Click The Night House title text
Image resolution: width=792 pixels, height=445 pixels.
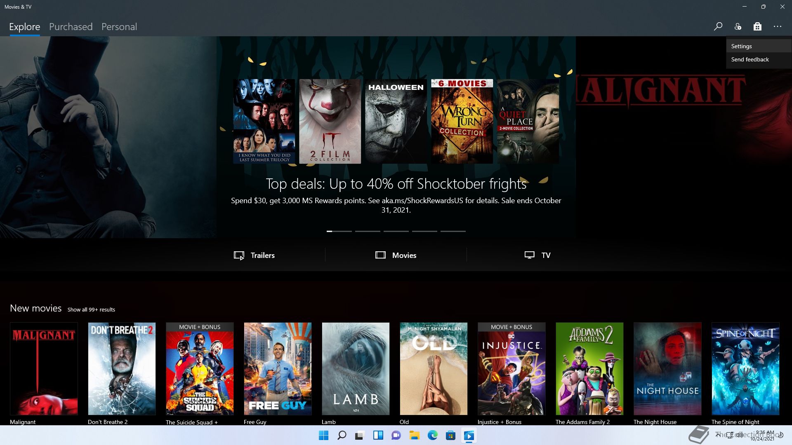(x=655, y=422)
